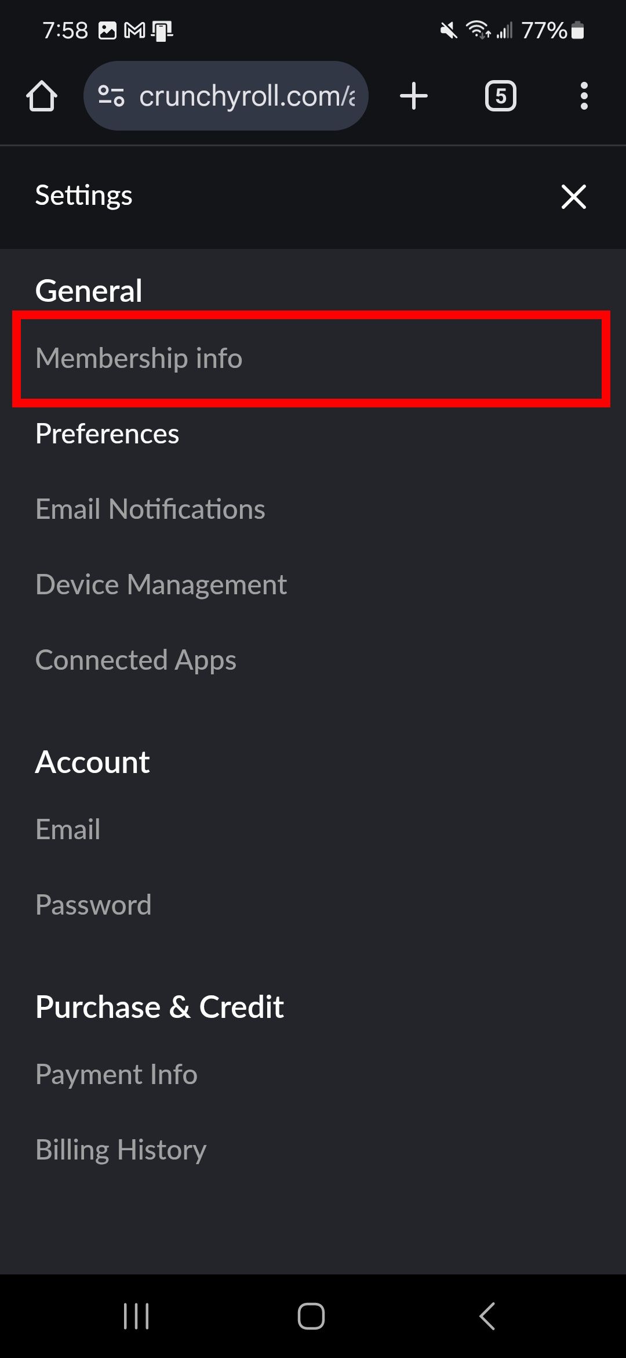The height and width of the screenshot is (1358, 626).
Task: View Billing History
Action: (x=121, y=1150)
